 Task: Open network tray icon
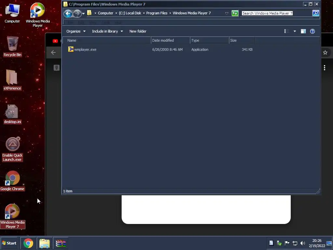pyautogui.click(x=295, y=243)
